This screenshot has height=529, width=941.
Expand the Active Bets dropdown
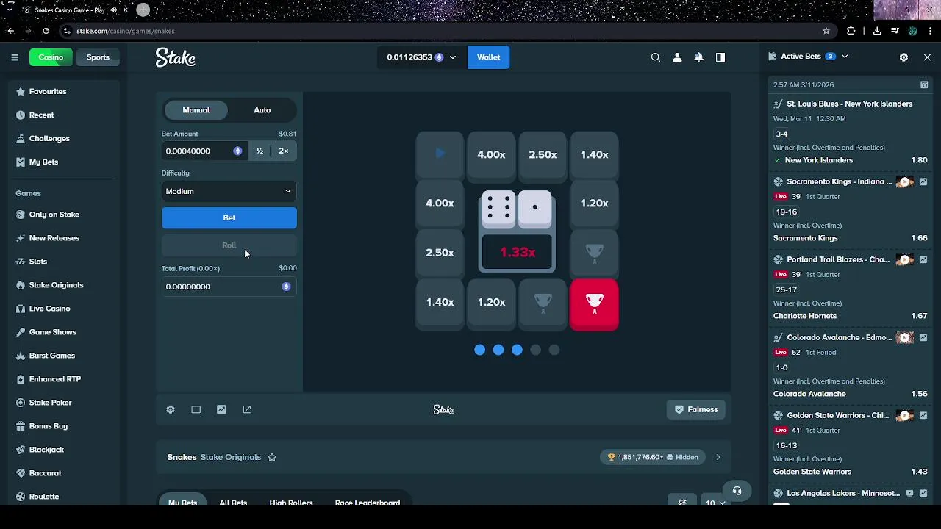[x=845, y=57]
